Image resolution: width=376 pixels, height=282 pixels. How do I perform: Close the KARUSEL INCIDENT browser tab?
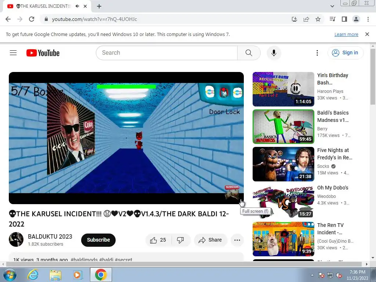85,6
